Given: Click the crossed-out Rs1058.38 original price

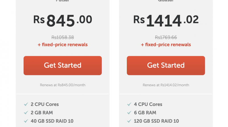Looking at the screenshot, I should point(62,37).
